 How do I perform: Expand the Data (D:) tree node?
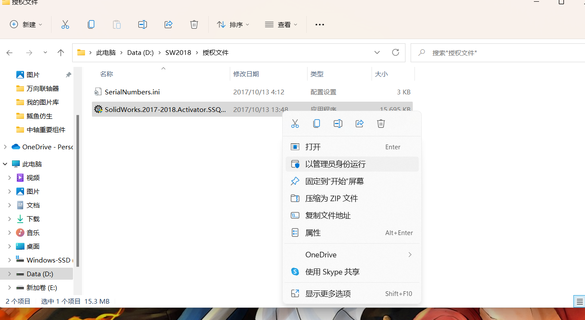(x=9, y=274)
